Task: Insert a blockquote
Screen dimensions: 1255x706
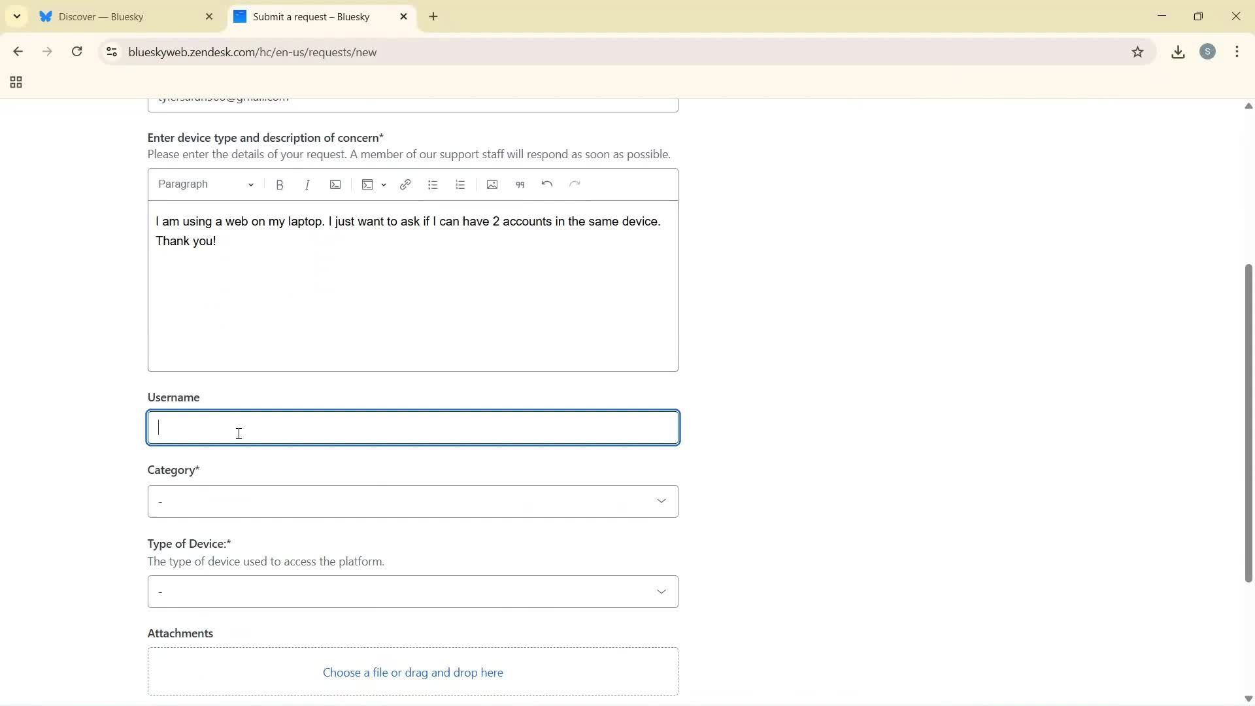Action: coord(520,184)
